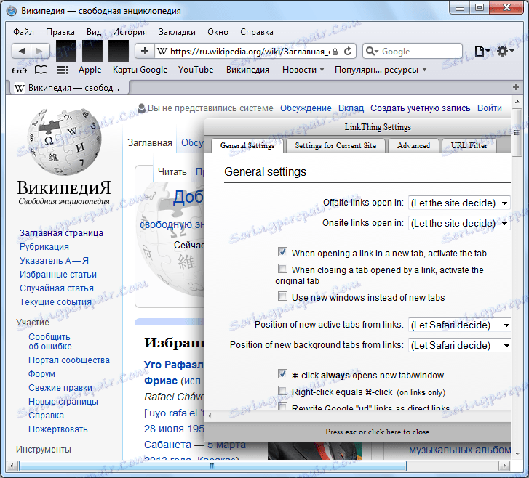Enable 'Use new windows instead of new tabs'
The height and width of the screenshot is (478, 529).
(282, 296)
